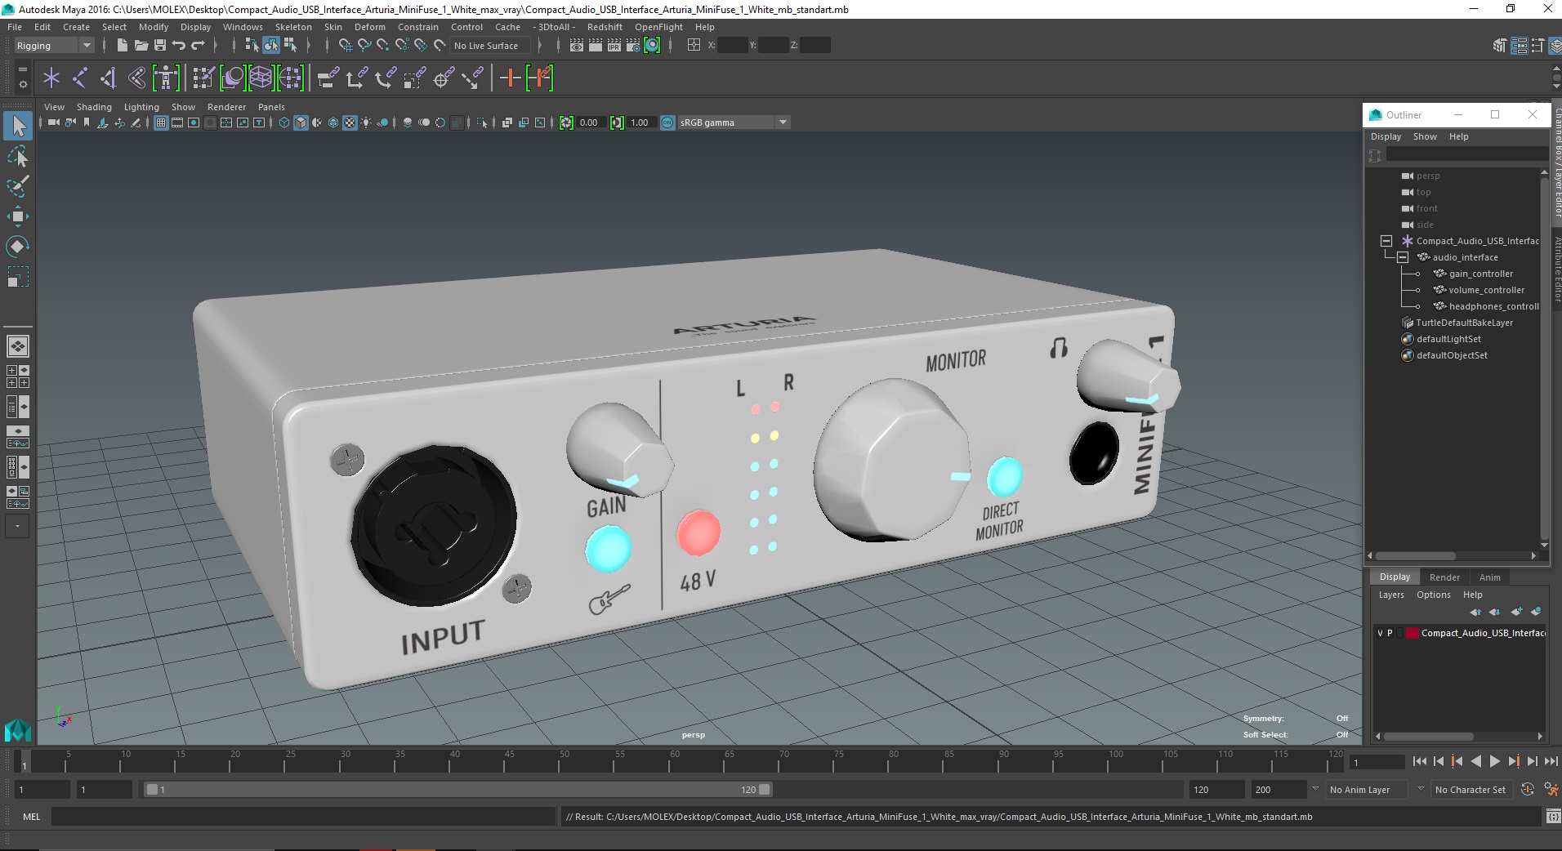Toggle the color management ON button
This screenshot has width=1562, height=851.
pyautogui.click(x=667, y=123)
